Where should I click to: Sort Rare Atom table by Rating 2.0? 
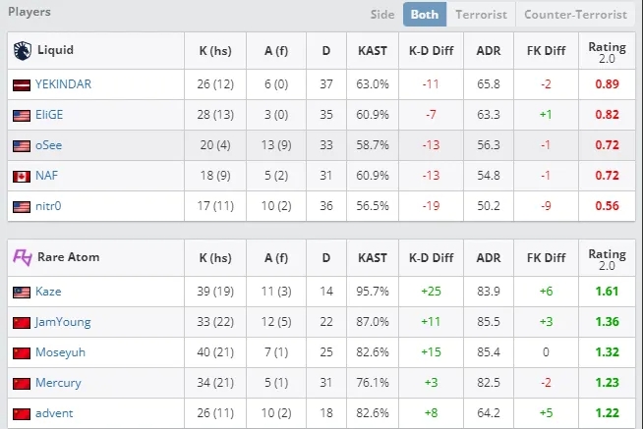click(607, 258)
